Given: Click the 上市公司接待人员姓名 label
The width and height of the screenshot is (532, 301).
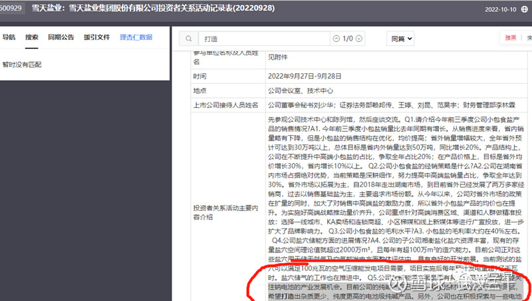Looking at the screenshot, I should pos(225,105).
